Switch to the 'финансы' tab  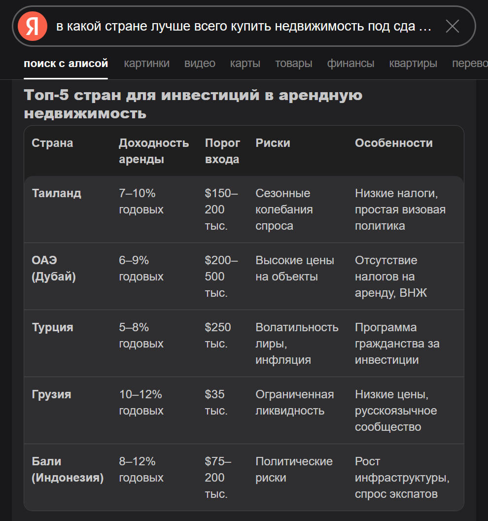click(x=350, y=63)
